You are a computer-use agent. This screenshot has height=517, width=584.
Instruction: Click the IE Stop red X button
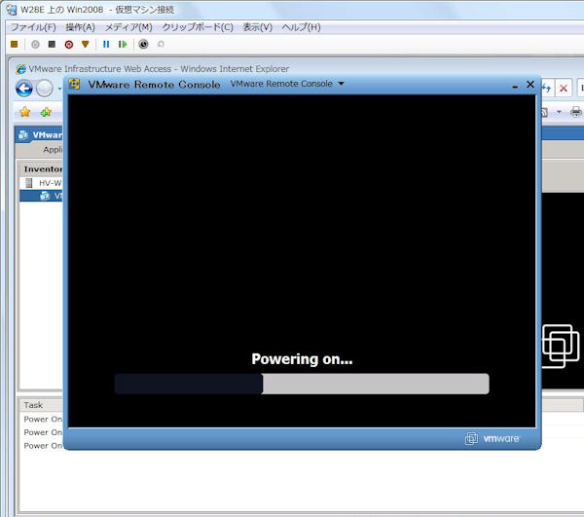pos(564,89)
